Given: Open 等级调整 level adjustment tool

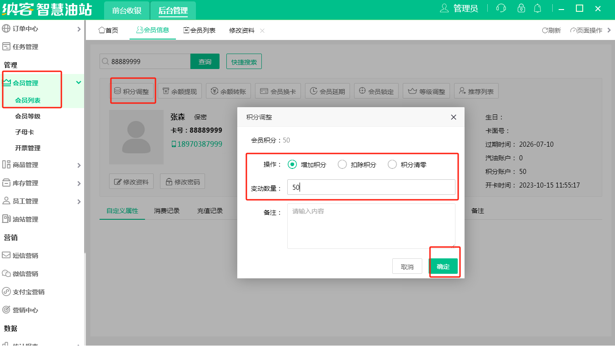Looking at the screenshot, I should (427, 91).
